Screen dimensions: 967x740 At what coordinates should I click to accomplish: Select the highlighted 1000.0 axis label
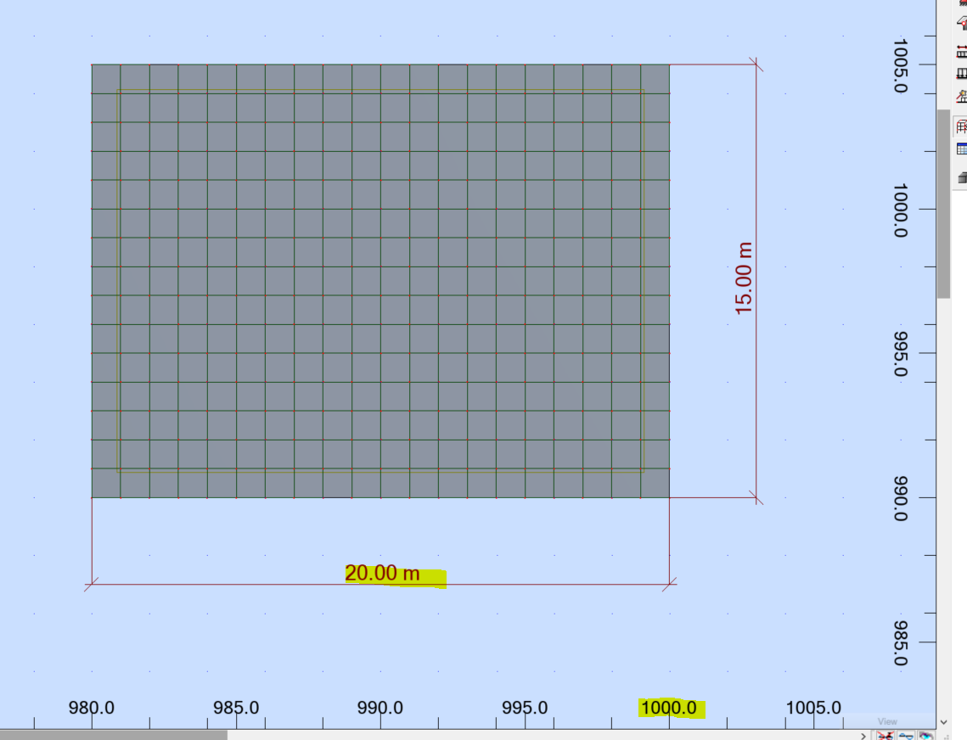pyautogui.click(x=671, y=707)
